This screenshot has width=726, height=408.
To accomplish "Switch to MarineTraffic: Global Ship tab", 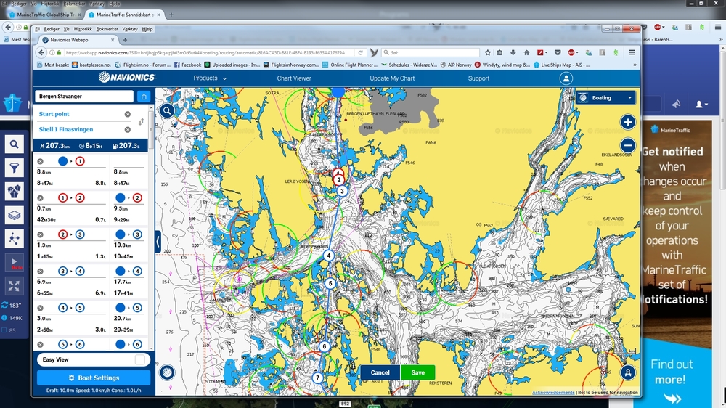I will [45, 15].
